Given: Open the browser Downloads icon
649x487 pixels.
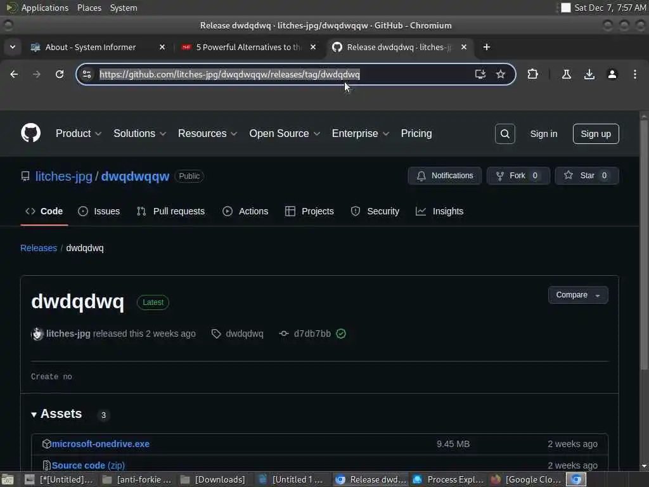Looking at the screenshot, I should [x=589, y=74].
